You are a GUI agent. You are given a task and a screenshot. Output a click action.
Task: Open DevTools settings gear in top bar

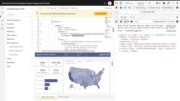pos(164,3)
